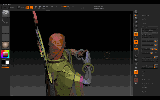Screen dimensions: 160x100
Task: Click the right shelf Rotate view icon
Action: (136, 68)
